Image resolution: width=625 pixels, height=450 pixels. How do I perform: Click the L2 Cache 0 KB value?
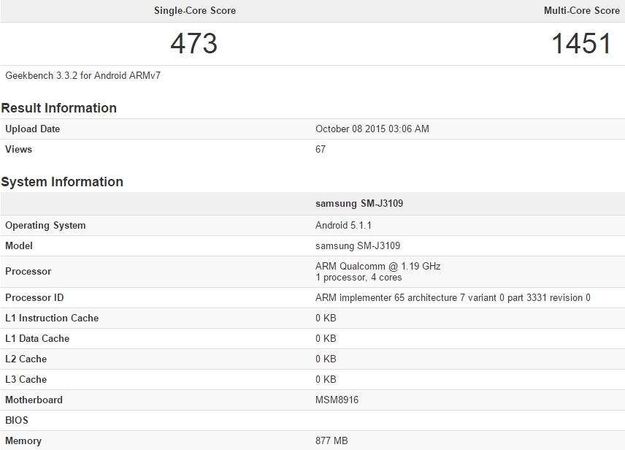point(326,359)
